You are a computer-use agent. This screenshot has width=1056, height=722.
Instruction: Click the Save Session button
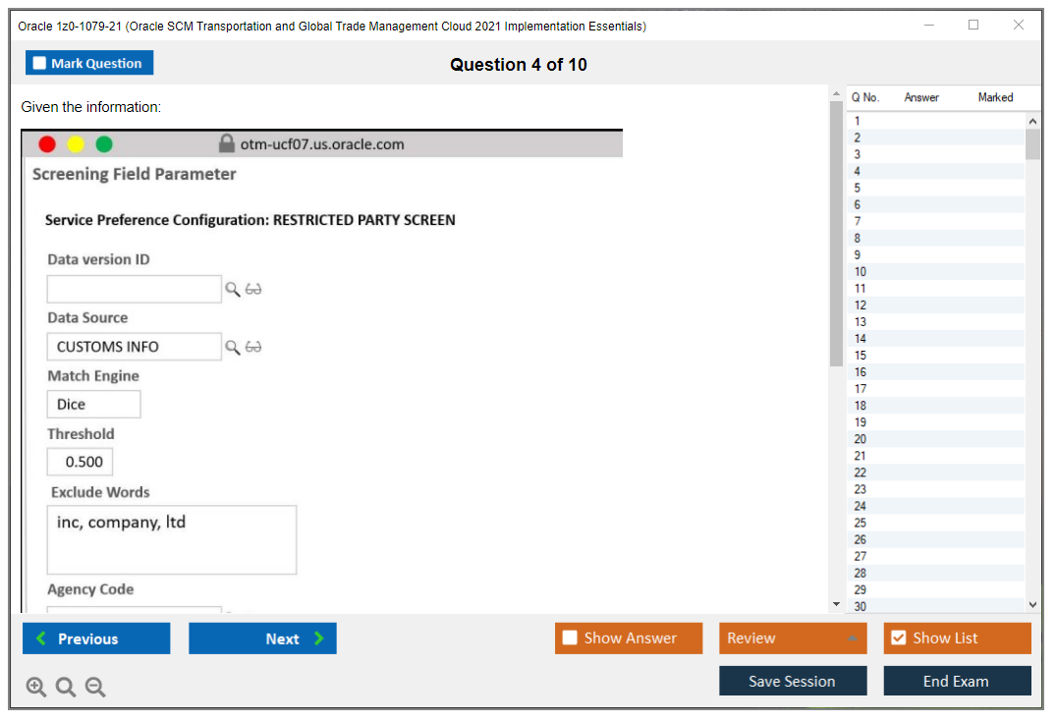[x=792, y=681]
